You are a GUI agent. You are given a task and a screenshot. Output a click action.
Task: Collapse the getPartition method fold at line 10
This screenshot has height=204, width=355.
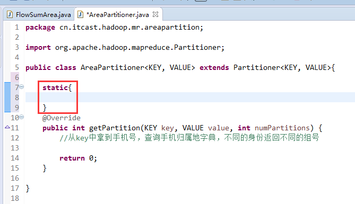[x=22, y=117]
